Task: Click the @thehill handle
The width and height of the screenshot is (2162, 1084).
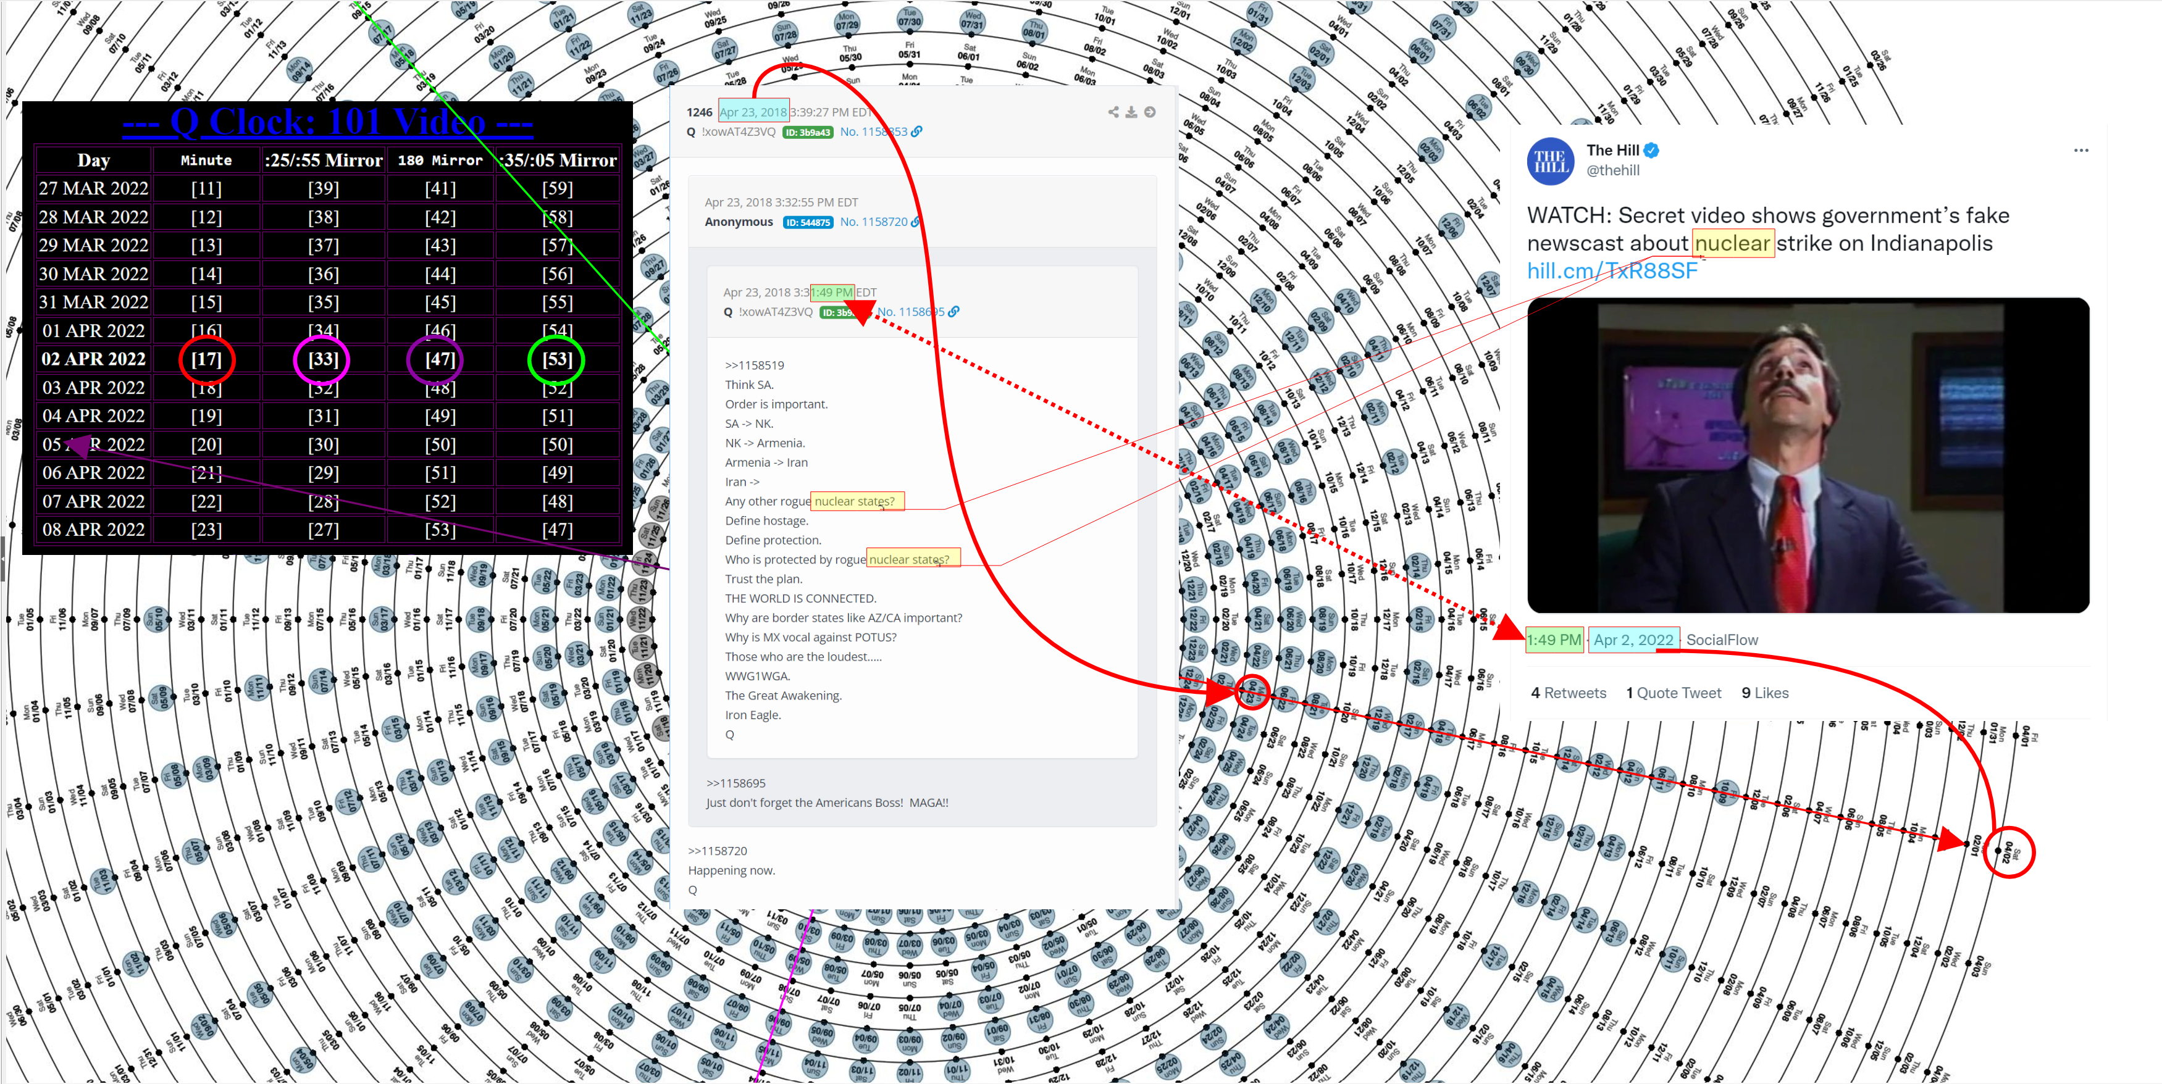Action: tap(1612, 170)
